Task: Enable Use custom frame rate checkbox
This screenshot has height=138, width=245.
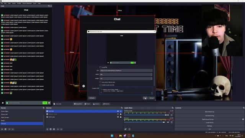Action: tap(100, 82)
